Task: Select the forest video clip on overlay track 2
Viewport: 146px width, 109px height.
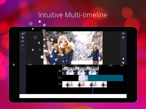Action: coord(84,84)
